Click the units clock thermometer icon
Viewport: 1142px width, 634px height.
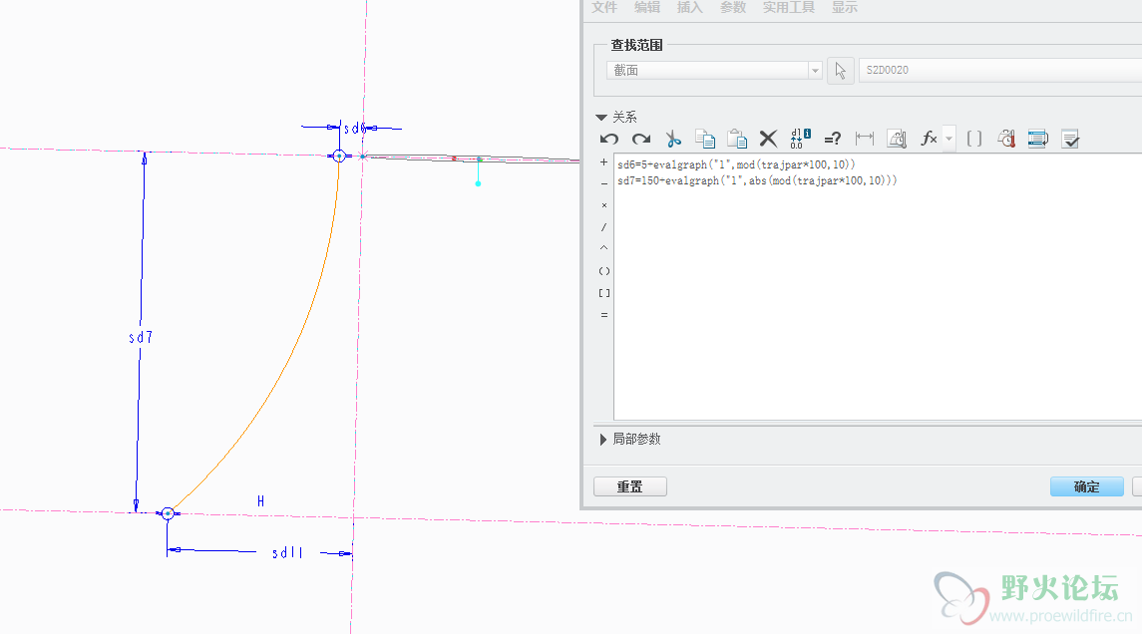(x=1006, y=139)
